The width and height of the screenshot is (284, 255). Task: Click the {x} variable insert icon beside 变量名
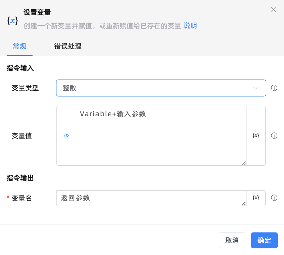tap(256, 198)
